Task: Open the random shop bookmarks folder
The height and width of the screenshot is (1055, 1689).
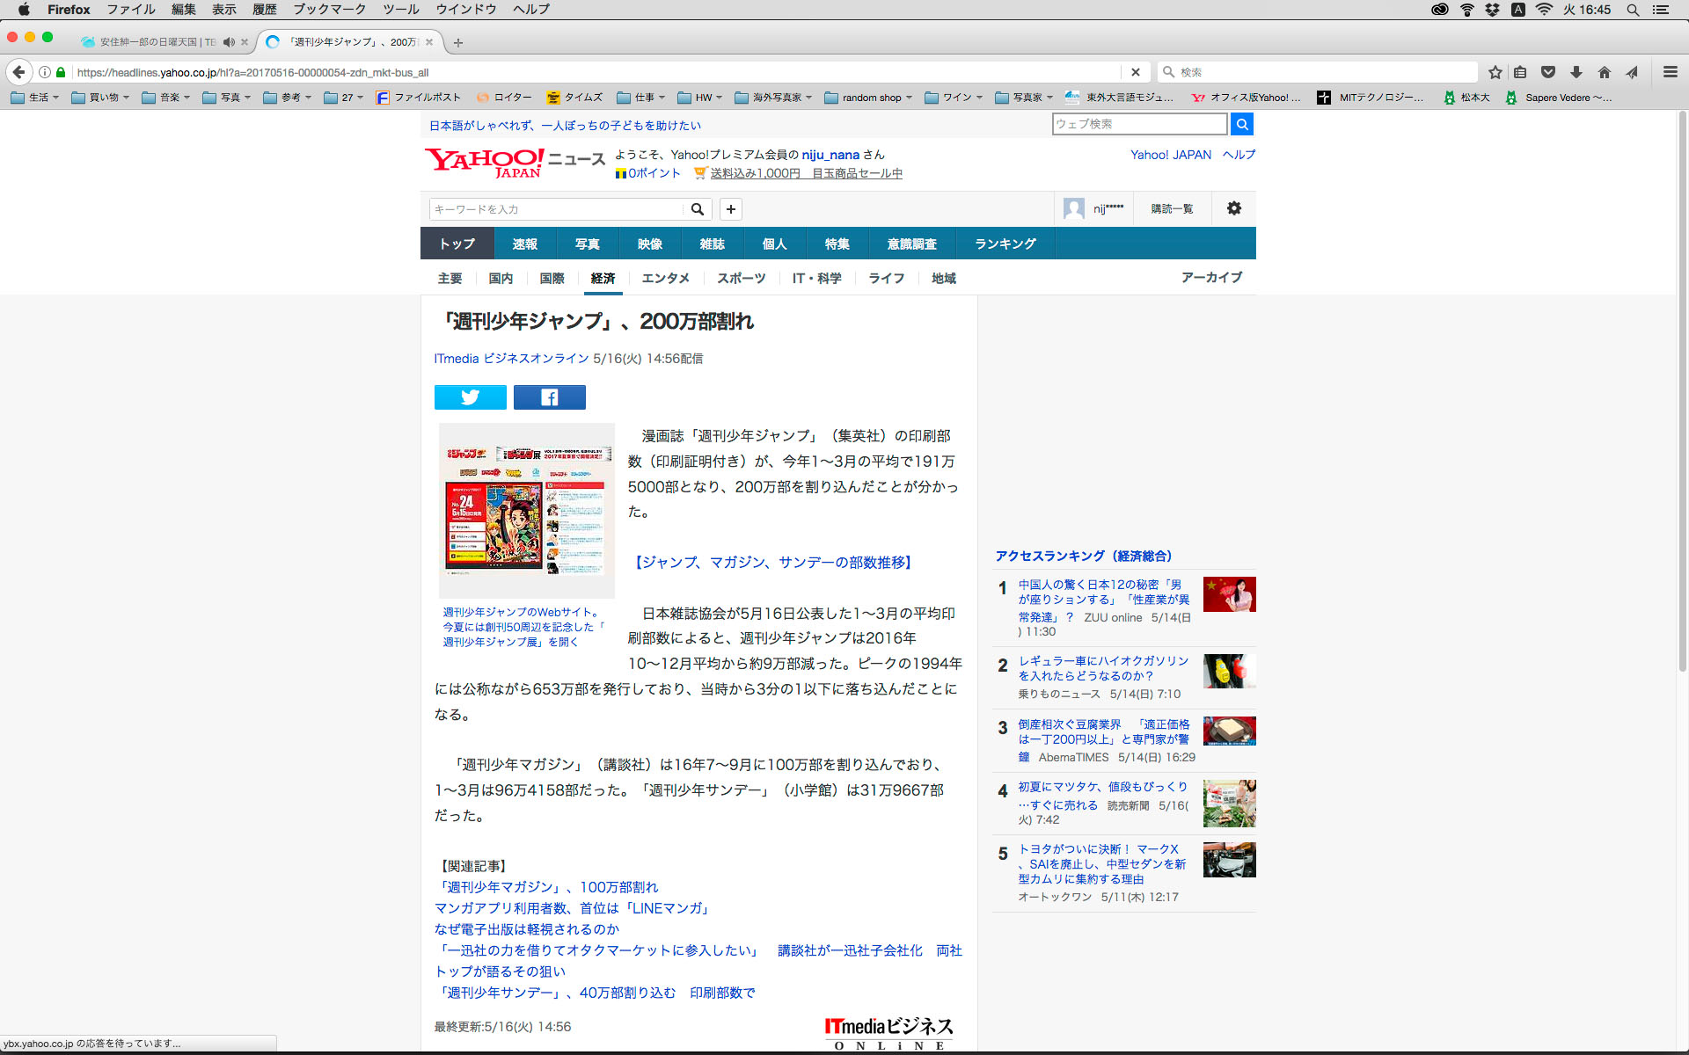Action: pyautogui.click(x=867, y=98)
